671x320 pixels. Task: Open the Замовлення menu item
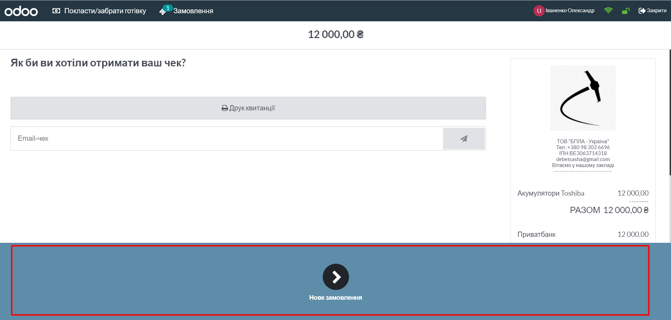pos(193,11)
